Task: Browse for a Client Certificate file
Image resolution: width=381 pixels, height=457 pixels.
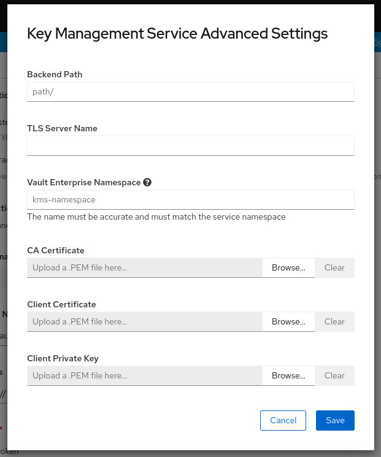Action: click(x=288, y=322)
